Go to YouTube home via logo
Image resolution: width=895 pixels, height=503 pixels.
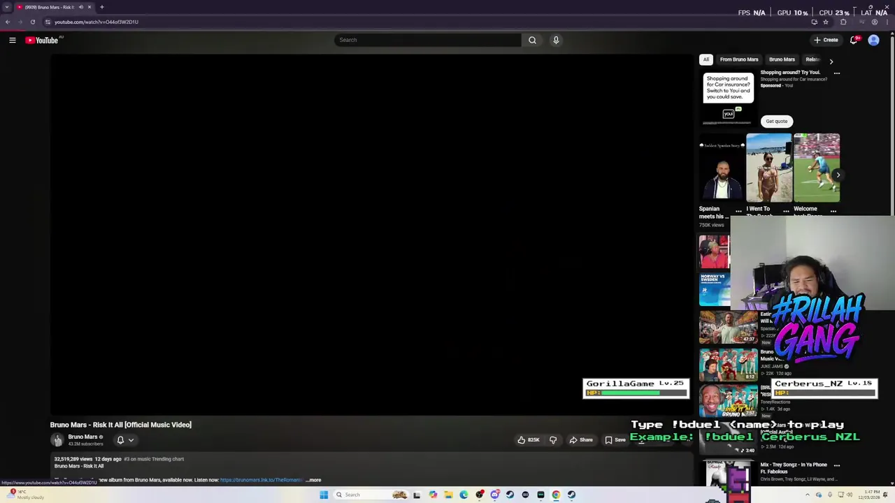[42, 41]
